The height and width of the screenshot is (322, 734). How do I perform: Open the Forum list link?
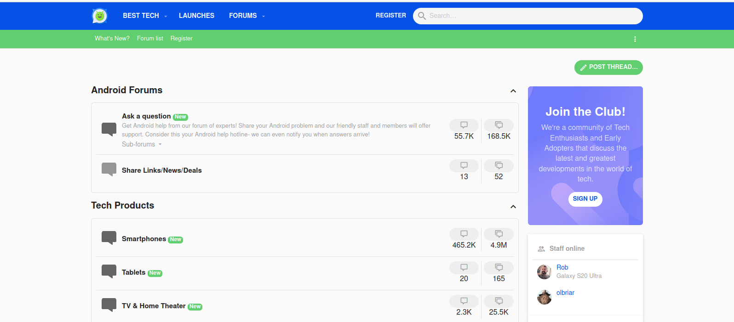point(150,39)
